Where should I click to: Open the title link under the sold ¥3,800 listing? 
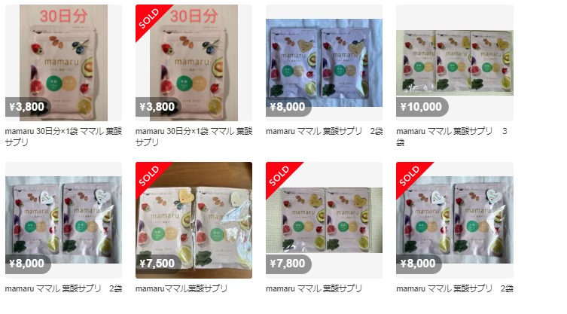tap(194, 136)
